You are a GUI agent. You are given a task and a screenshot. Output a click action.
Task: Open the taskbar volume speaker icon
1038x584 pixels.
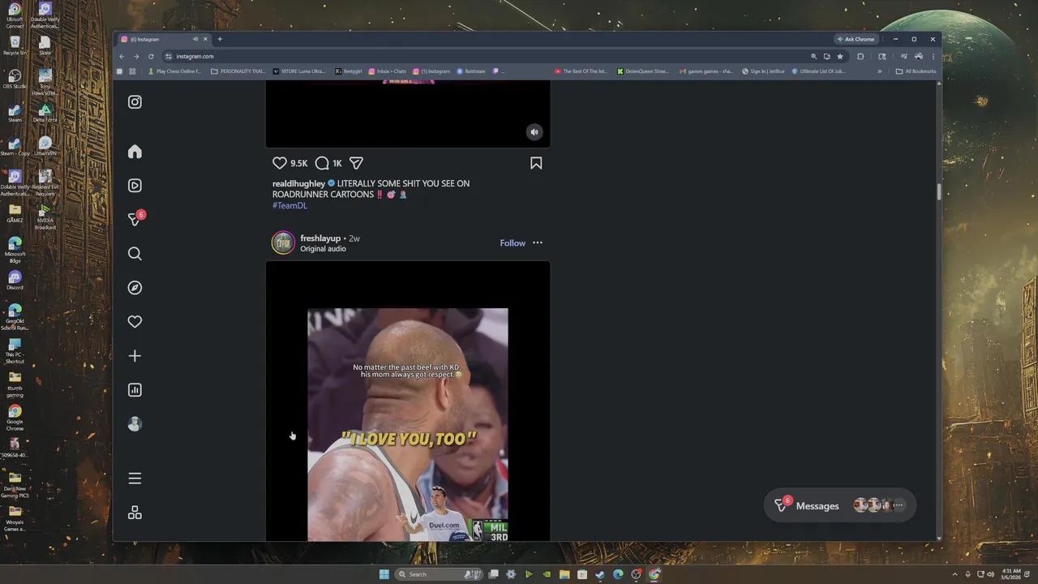(x=990, y=574)
